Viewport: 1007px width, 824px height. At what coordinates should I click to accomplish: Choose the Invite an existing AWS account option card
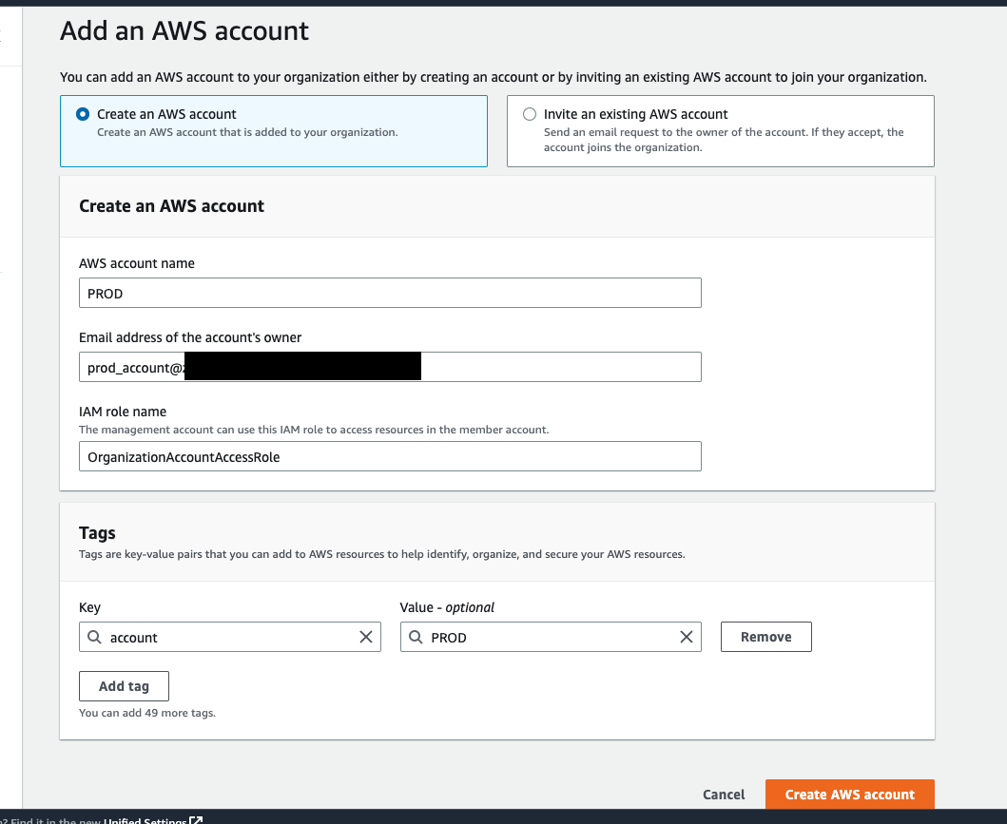click(720, 130)
